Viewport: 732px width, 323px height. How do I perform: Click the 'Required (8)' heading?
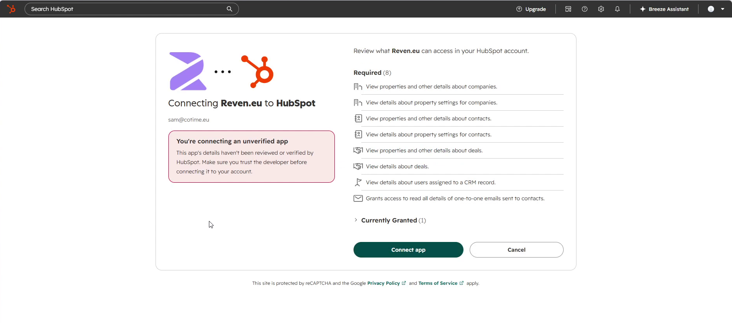[x=372, y=72]
